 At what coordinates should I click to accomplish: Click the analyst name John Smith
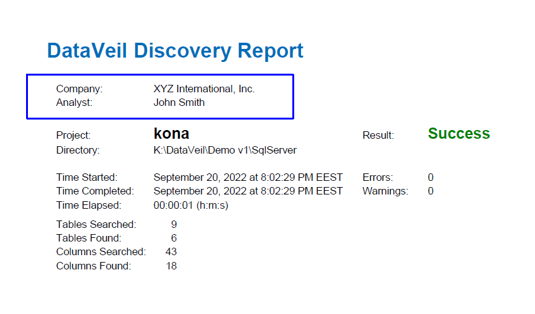click(179, 103)
